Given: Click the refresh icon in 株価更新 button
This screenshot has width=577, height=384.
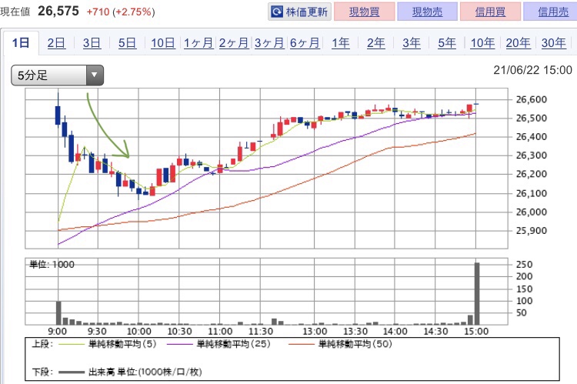Looking at the screenshot, I should tap(277, 12).
